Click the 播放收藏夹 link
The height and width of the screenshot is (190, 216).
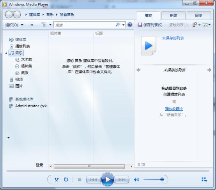174,109
